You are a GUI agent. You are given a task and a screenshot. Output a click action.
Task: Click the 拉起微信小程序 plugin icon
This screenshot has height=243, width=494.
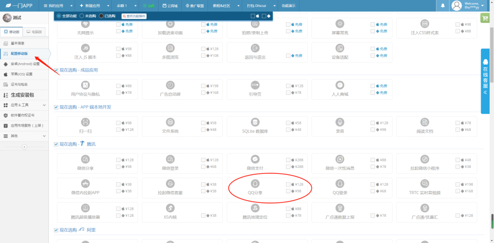point(425,159)
